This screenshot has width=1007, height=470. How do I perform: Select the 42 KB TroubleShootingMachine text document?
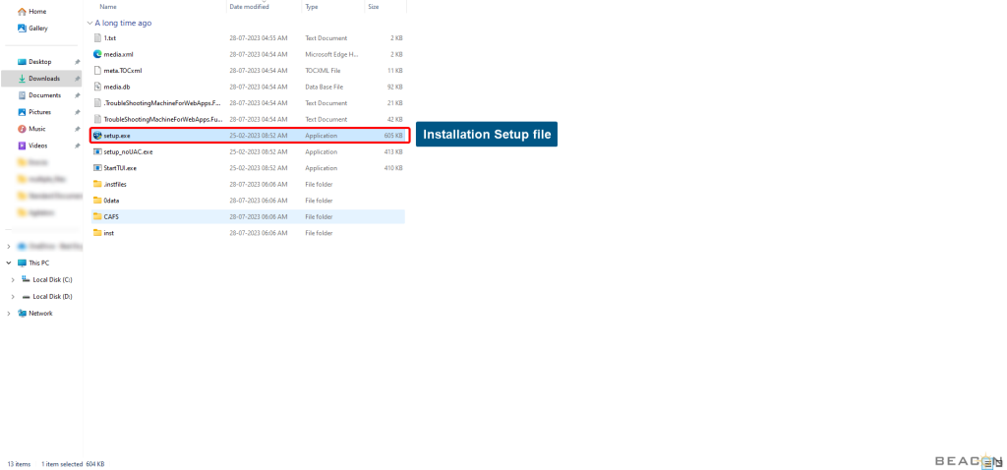pyautogui.click(x=248, y=119)
